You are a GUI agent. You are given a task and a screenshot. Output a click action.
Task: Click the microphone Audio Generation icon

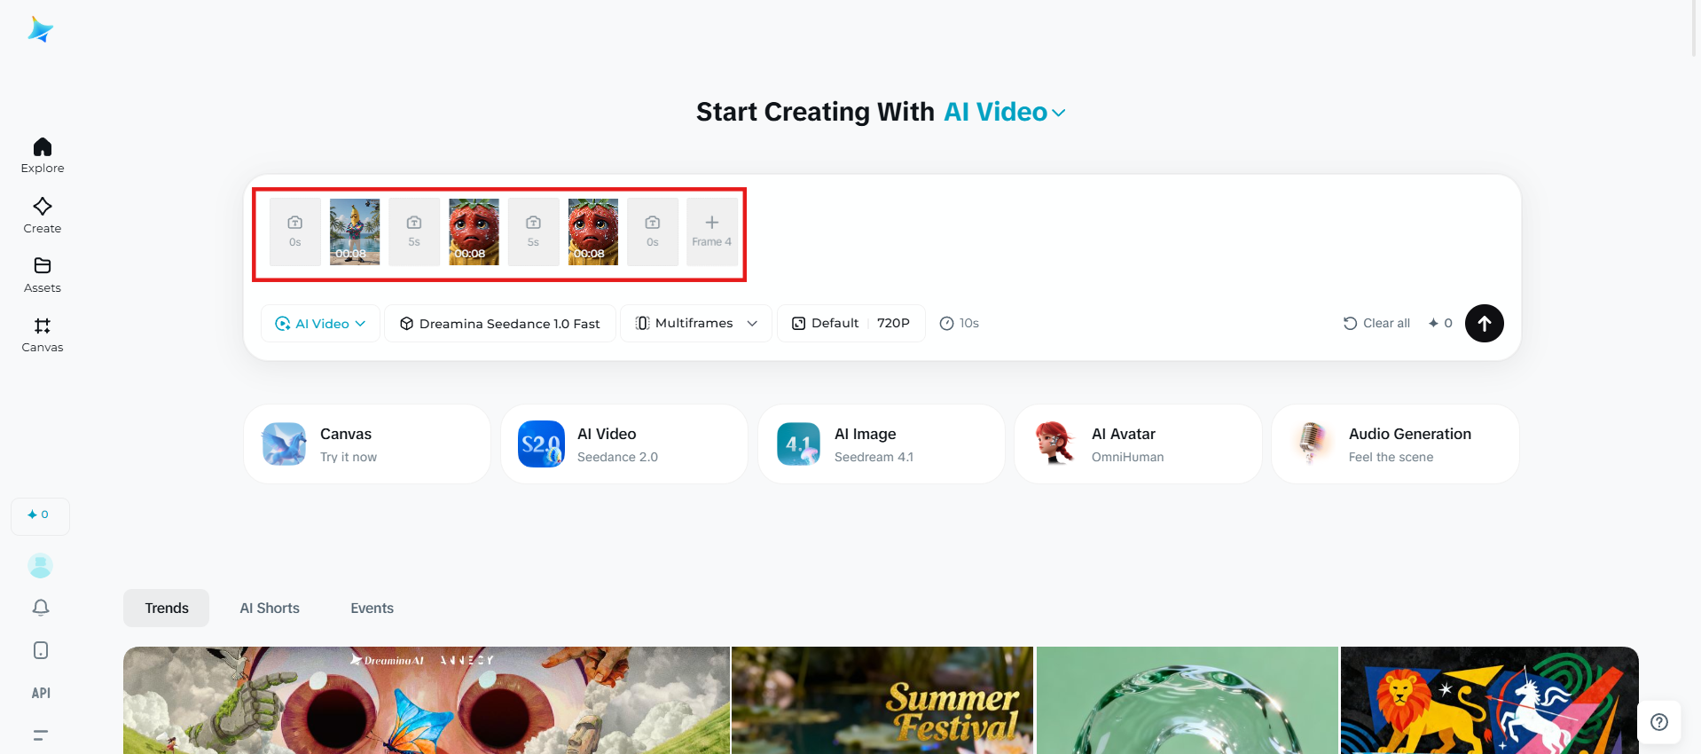(1313, 444)
